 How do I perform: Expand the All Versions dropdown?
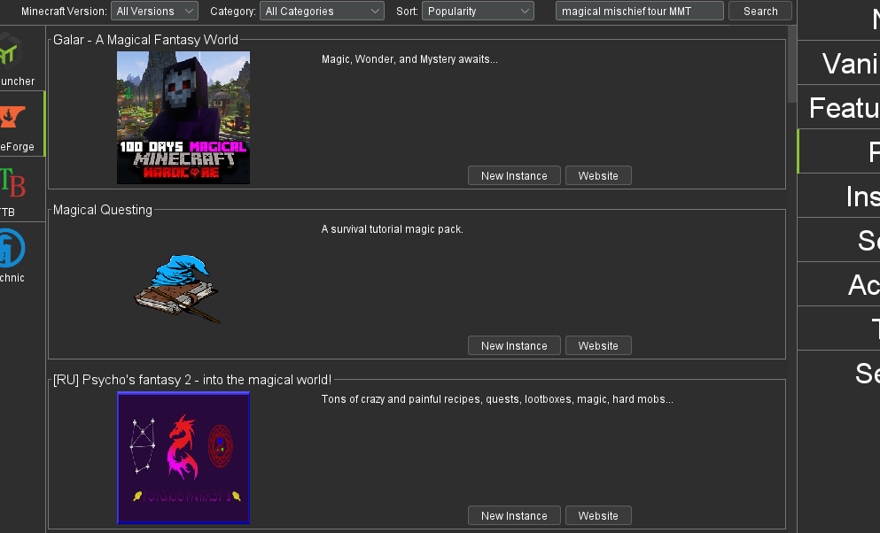click(154, 12)
